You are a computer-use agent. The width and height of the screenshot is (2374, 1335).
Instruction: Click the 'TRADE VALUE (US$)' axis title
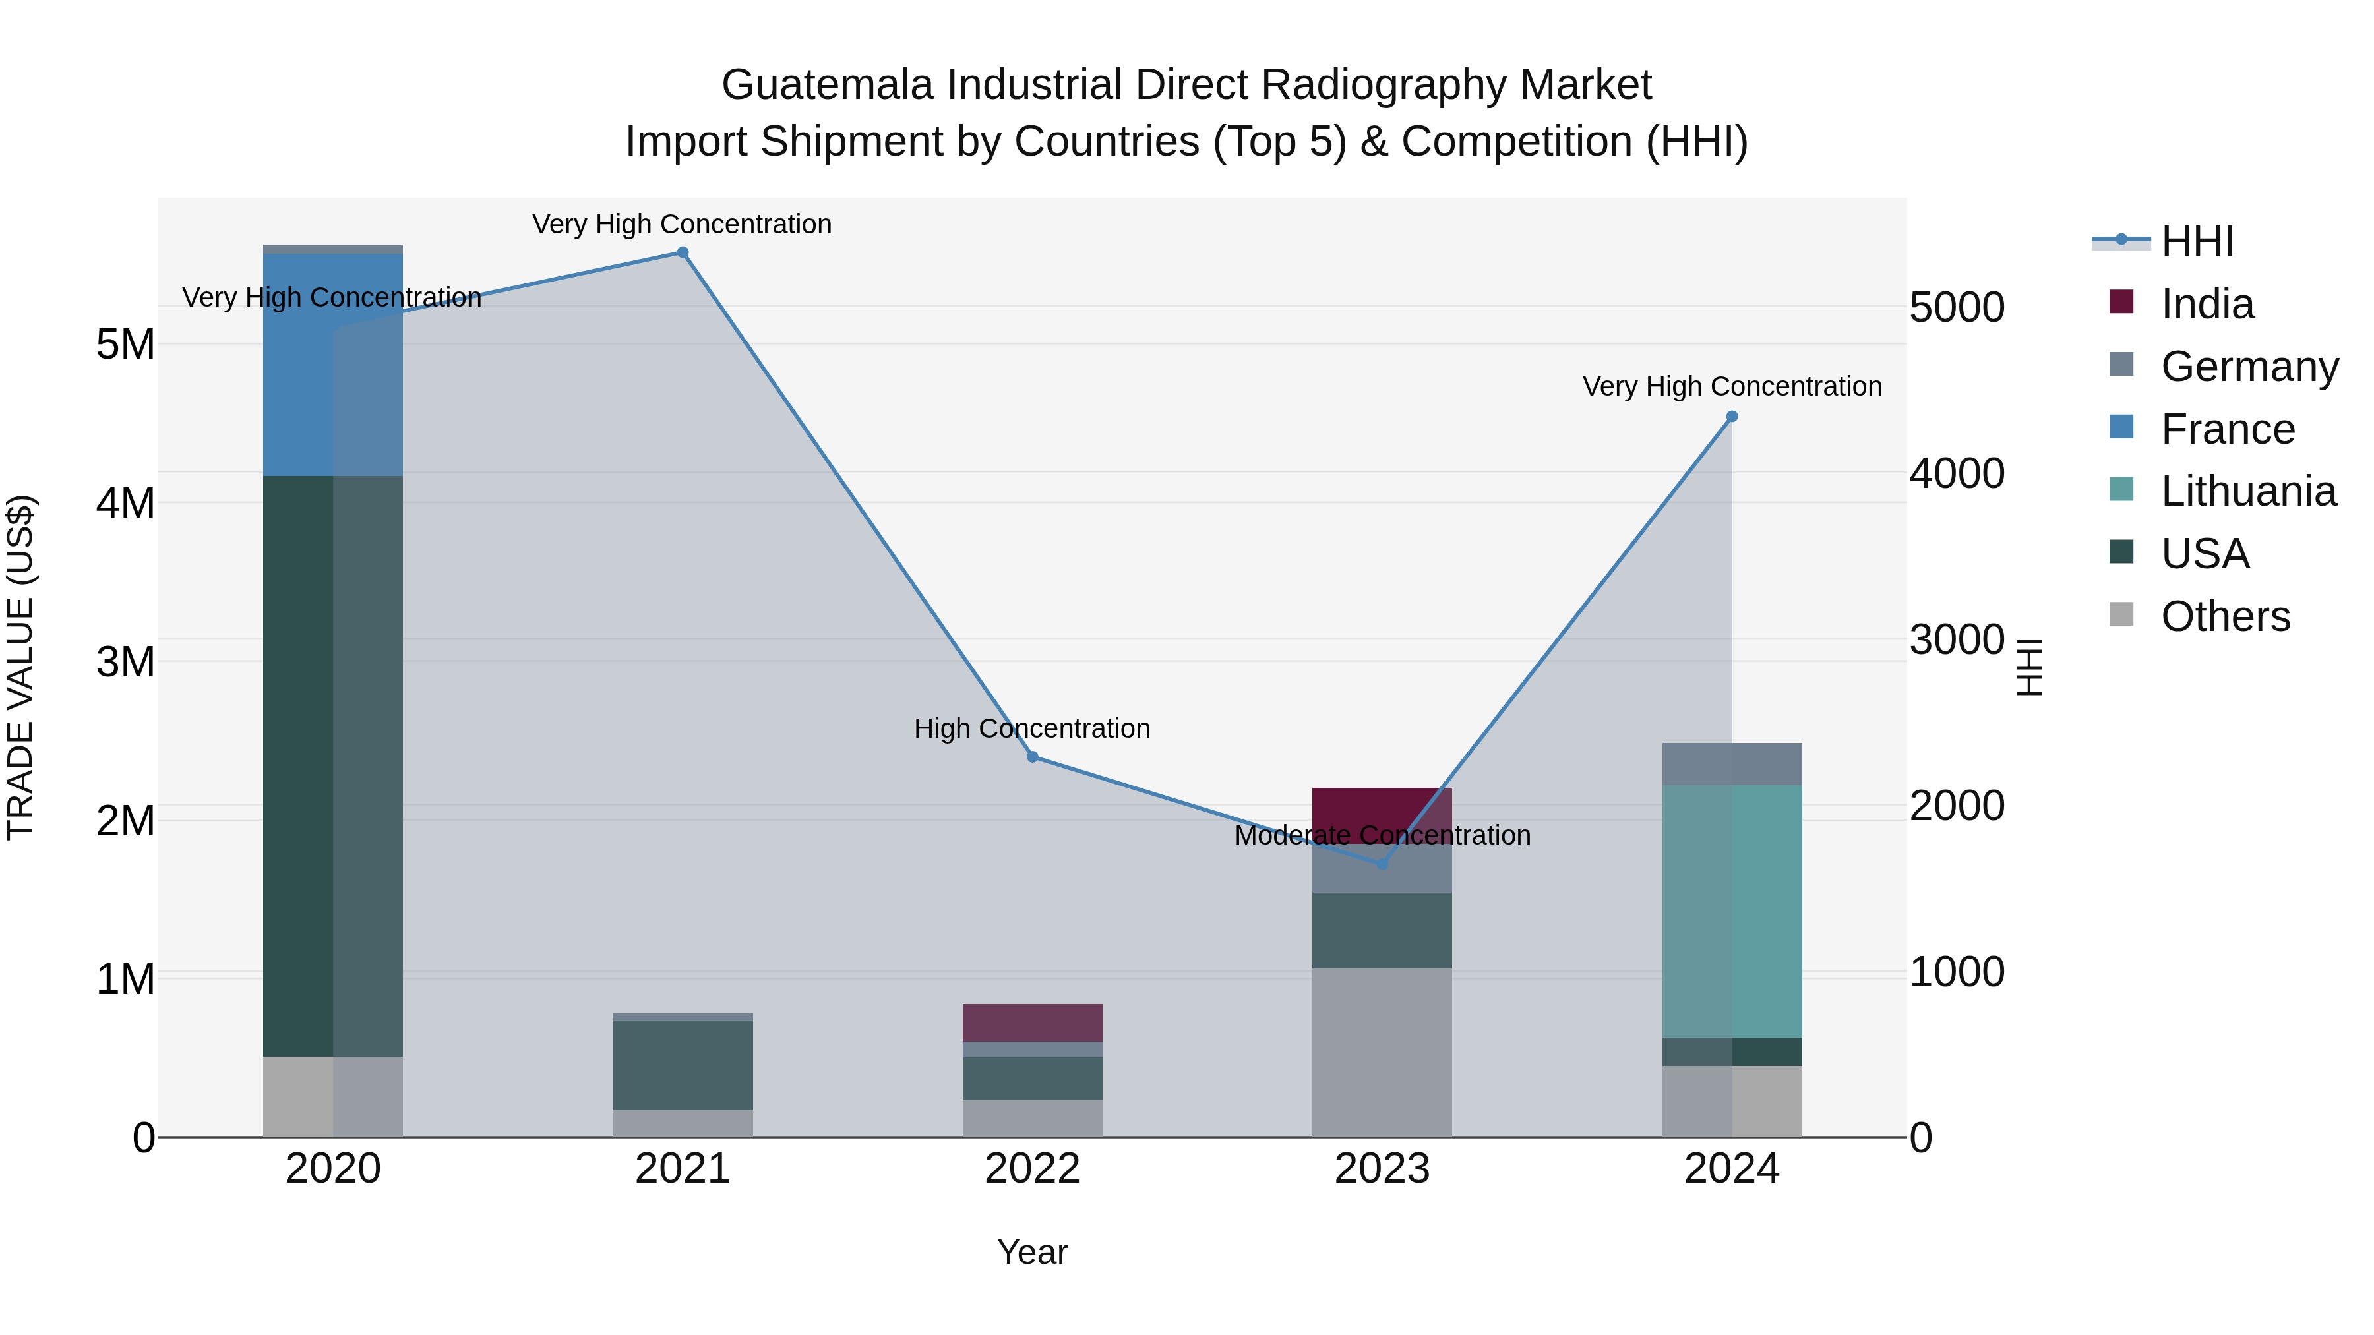pyautogui.click(x=20, y=667)
